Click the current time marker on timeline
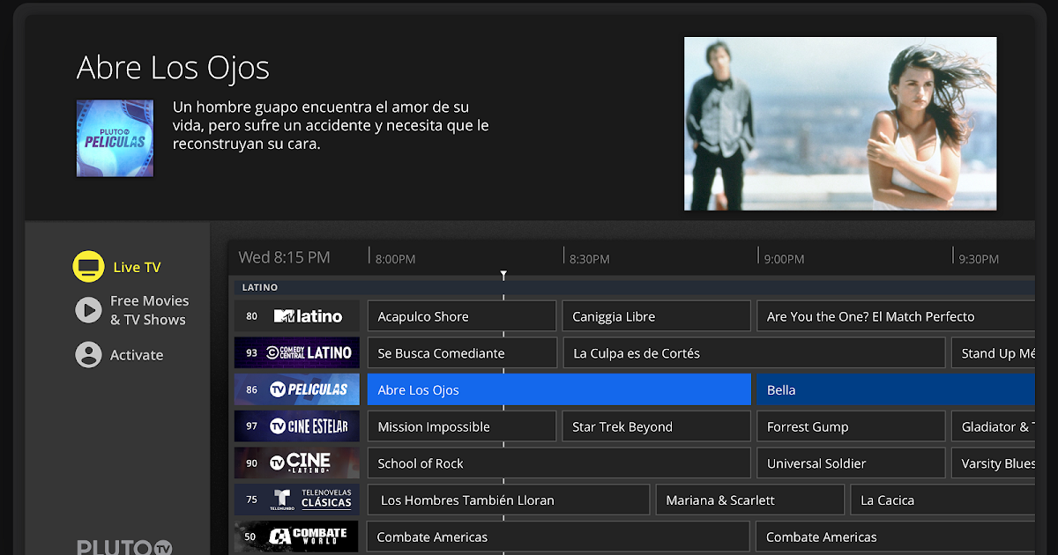1058x555 pixels. coord(503,275)
